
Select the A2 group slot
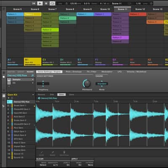click(x=155, y=61)
